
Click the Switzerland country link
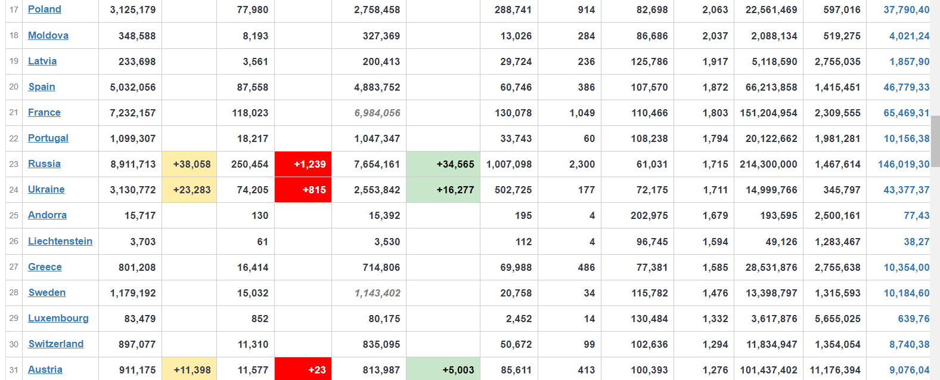[x=56, y=344]
